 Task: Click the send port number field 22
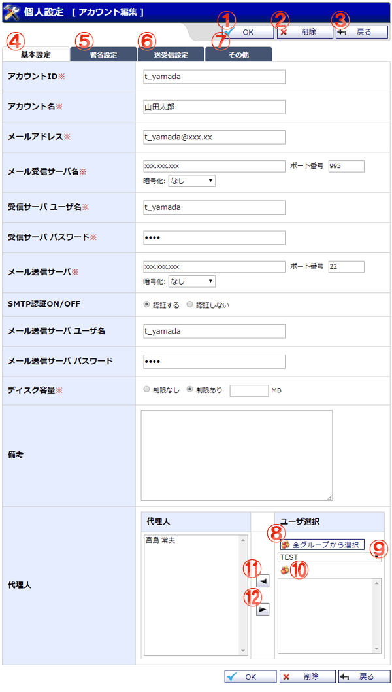pos(346,267)
